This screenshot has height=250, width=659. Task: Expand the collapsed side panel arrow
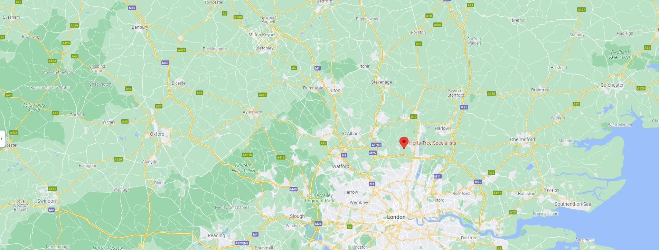point(2,139)
